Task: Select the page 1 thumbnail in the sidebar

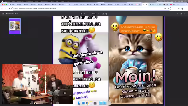Action: 15,26
